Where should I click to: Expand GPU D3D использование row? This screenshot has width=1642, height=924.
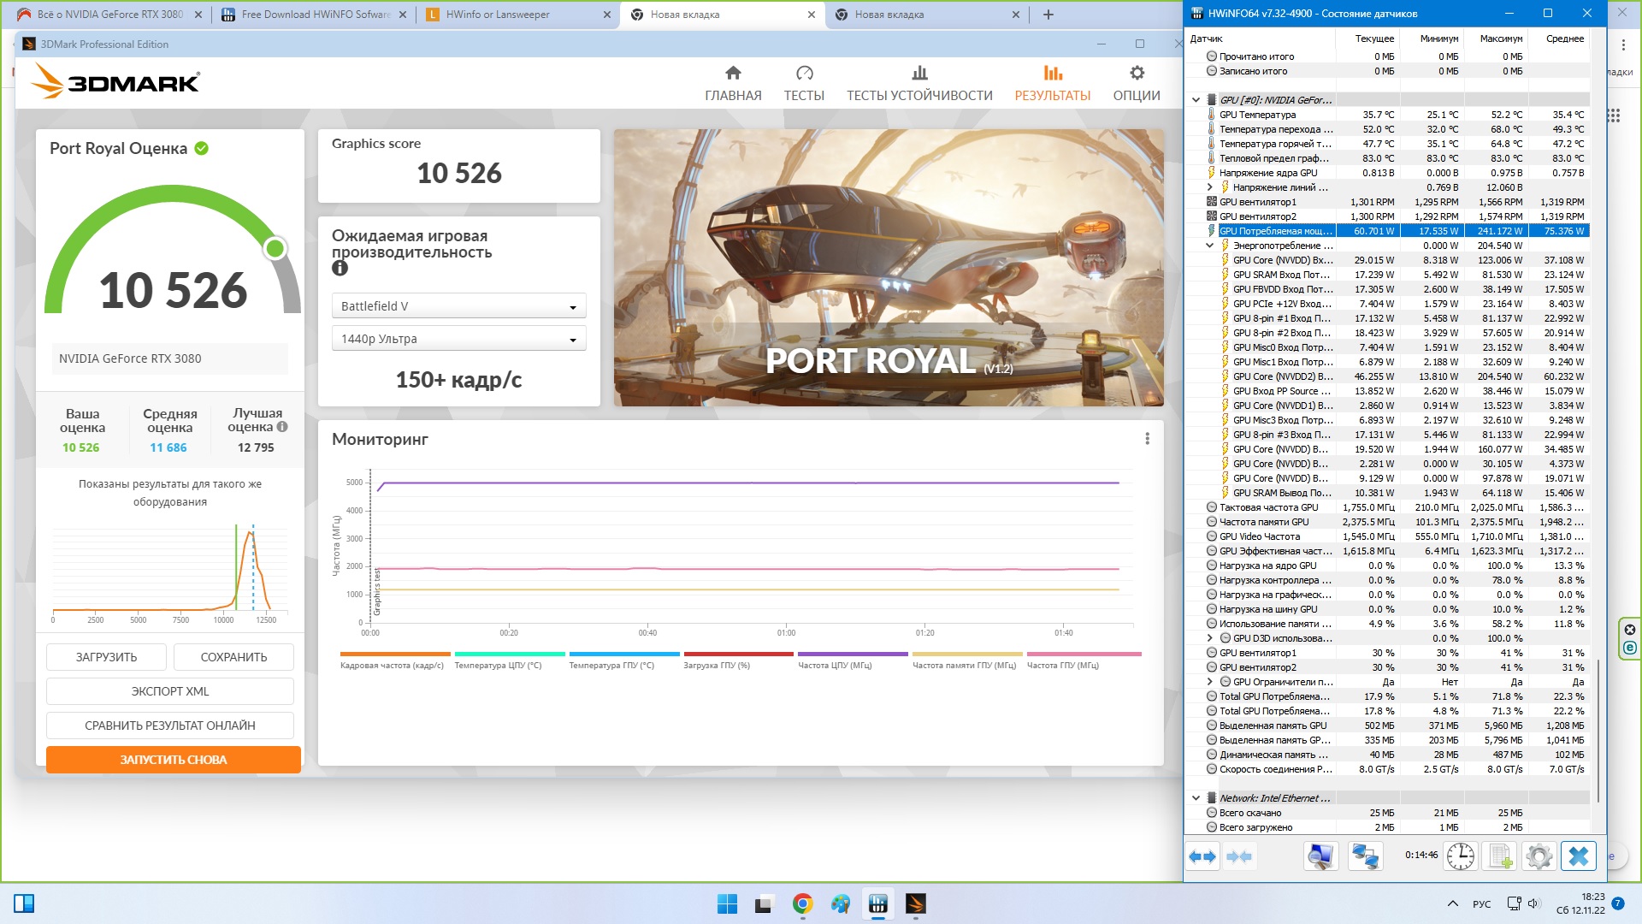coord(1209,638)
